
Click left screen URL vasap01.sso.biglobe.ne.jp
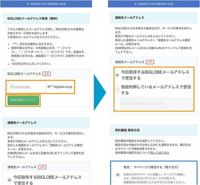click(x=48, y=4)
